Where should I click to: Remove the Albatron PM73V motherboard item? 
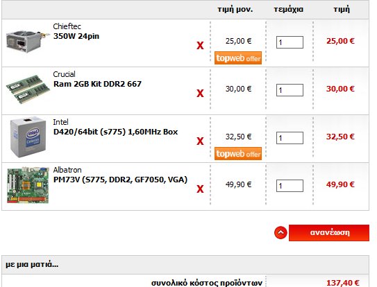point(200,189)
